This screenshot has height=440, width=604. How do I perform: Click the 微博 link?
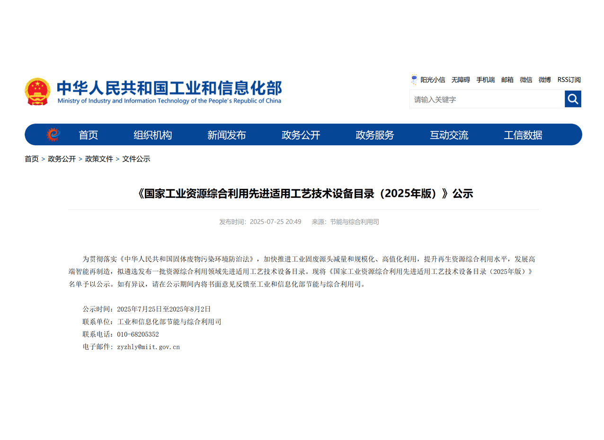[545, 80]
